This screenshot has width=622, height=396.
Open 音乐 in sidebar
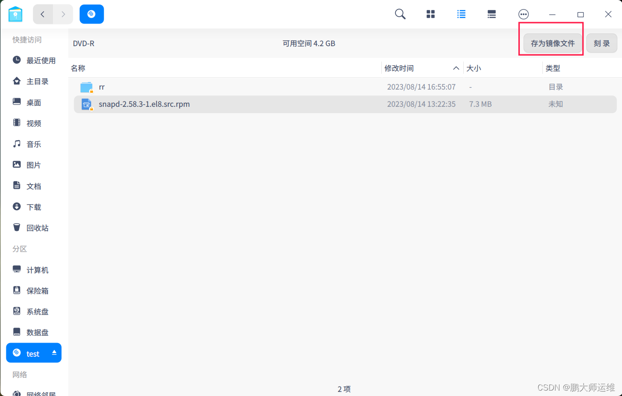(x=34, y=144)
